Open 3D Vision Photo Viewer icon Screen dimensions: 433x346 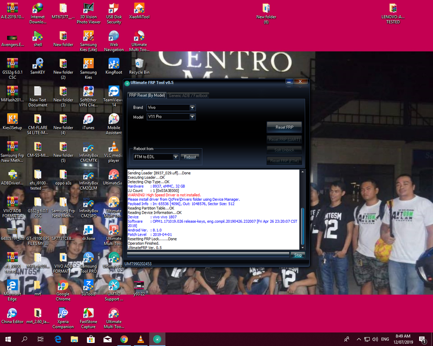pyautogui.click(x=88, y=13)
